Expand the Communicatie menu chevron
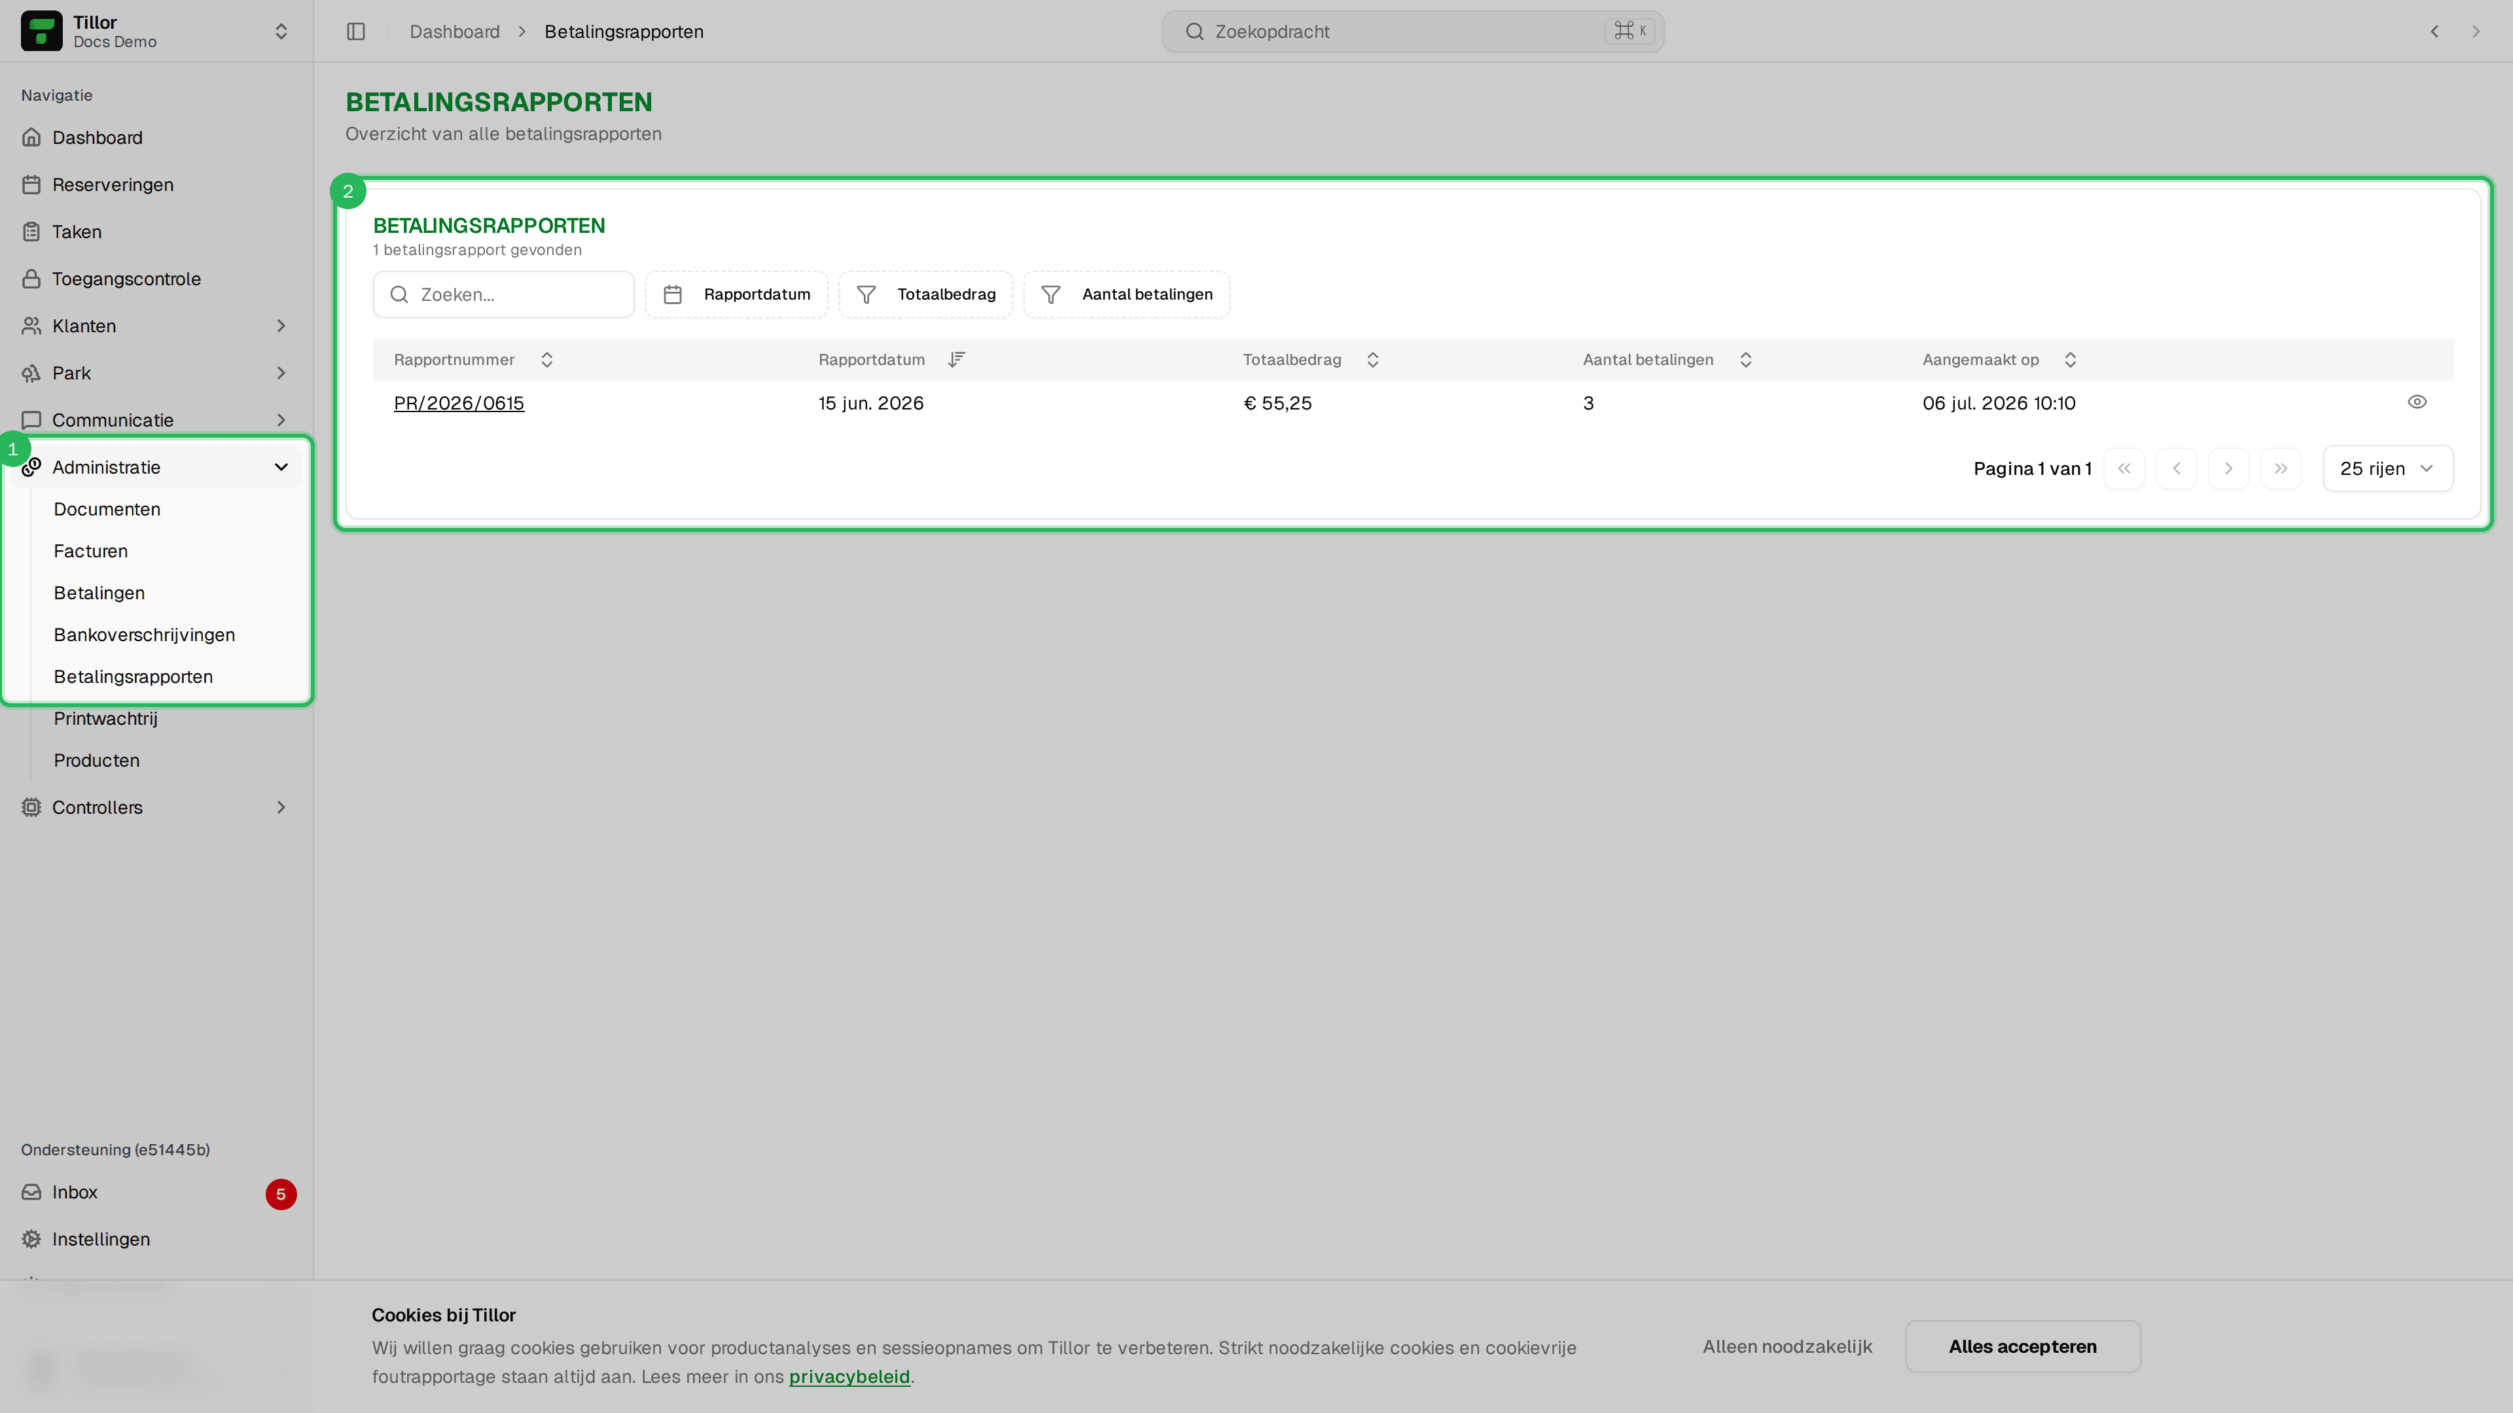 point(281,420)
